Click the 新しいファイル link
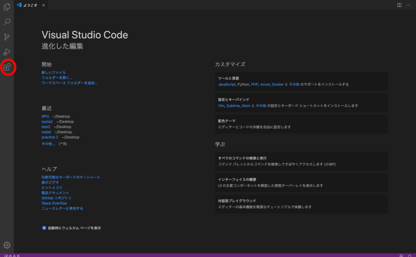This screenshot has height=257, width=416. pos(54,72)
